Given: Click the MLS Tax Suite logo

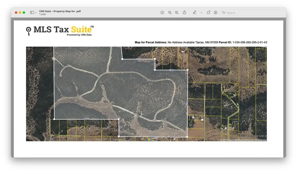Looking at the screenshot, I should click(x=60, y=30).
